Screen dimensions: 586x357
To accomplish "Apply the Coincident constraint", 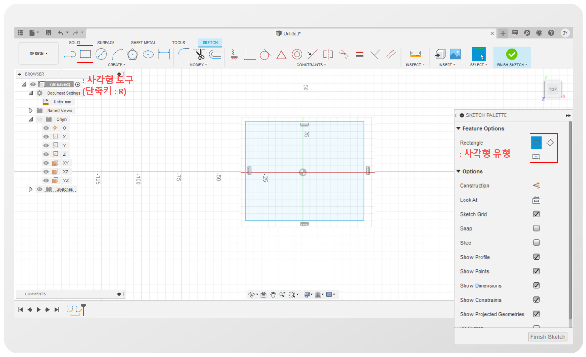I will [250, 55].
